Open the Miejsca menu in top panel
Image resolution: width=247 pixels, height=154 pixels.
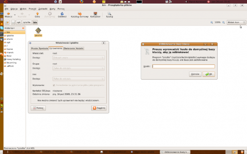pos(24,2)
